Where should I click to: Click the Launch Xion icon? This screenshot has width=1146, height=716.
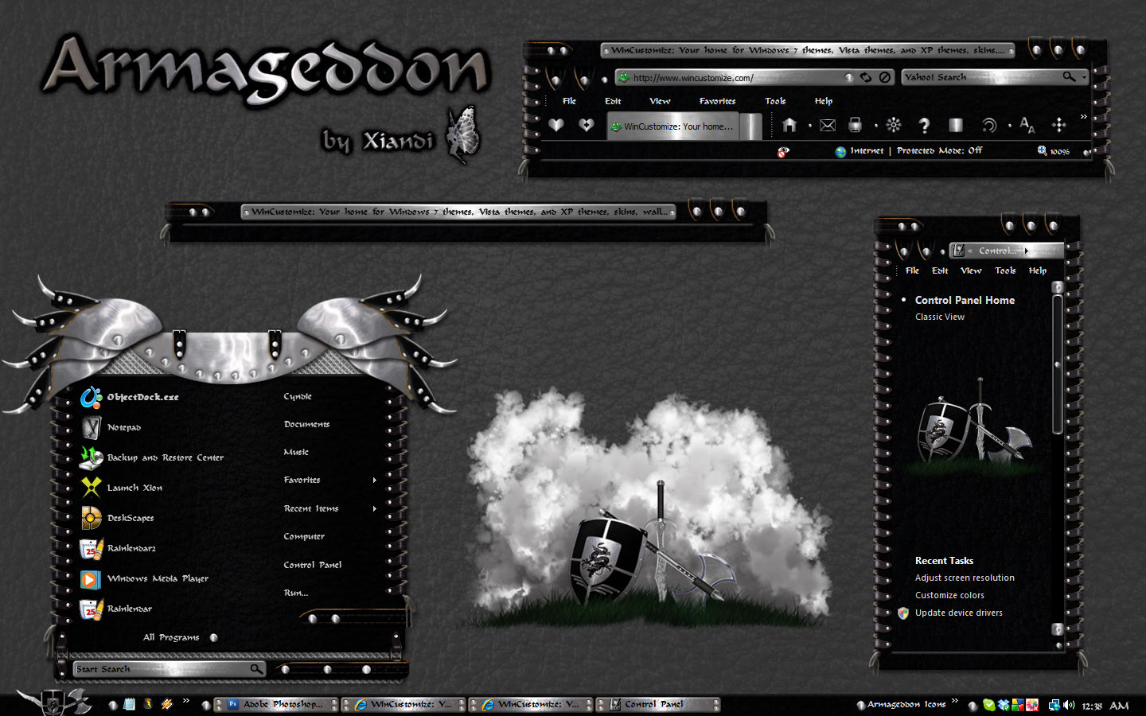click(92, 488)
